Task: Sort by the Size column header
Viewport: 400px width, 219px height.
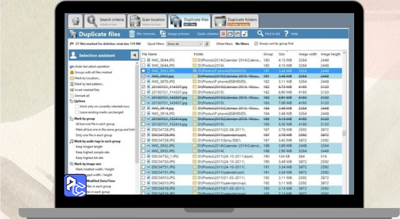Action: pyautogui.click(x=282, y=54)
